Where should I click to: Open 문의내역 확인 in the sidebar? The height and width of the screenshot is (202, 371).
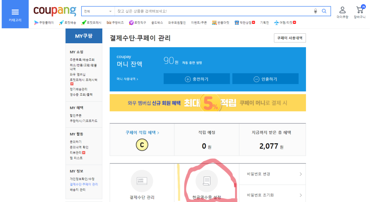coord(79,147)
